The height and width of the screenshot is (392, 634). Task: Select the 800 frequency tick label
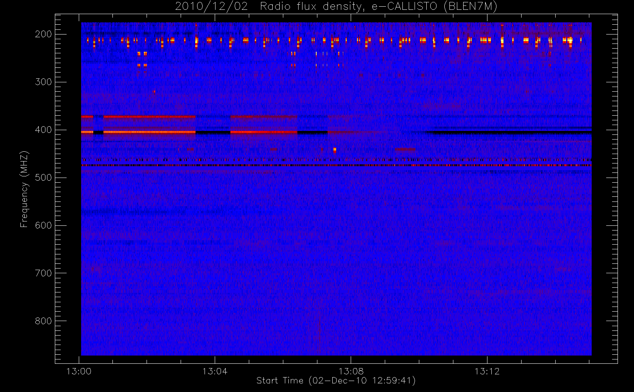(43, 321)
